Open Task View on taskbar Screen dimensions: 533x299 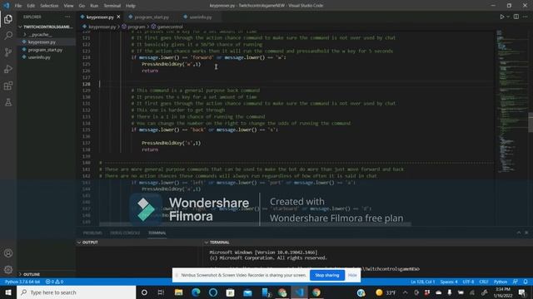pyautogui.click(x=161, y=292)
